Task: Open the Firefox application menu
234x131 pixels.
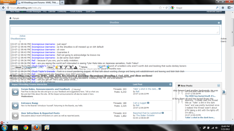Action: pos(8,1)
